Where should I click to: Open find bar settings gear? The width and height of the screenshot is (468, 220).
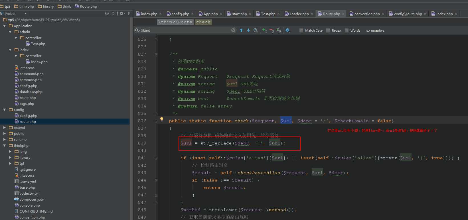point(287,30)
